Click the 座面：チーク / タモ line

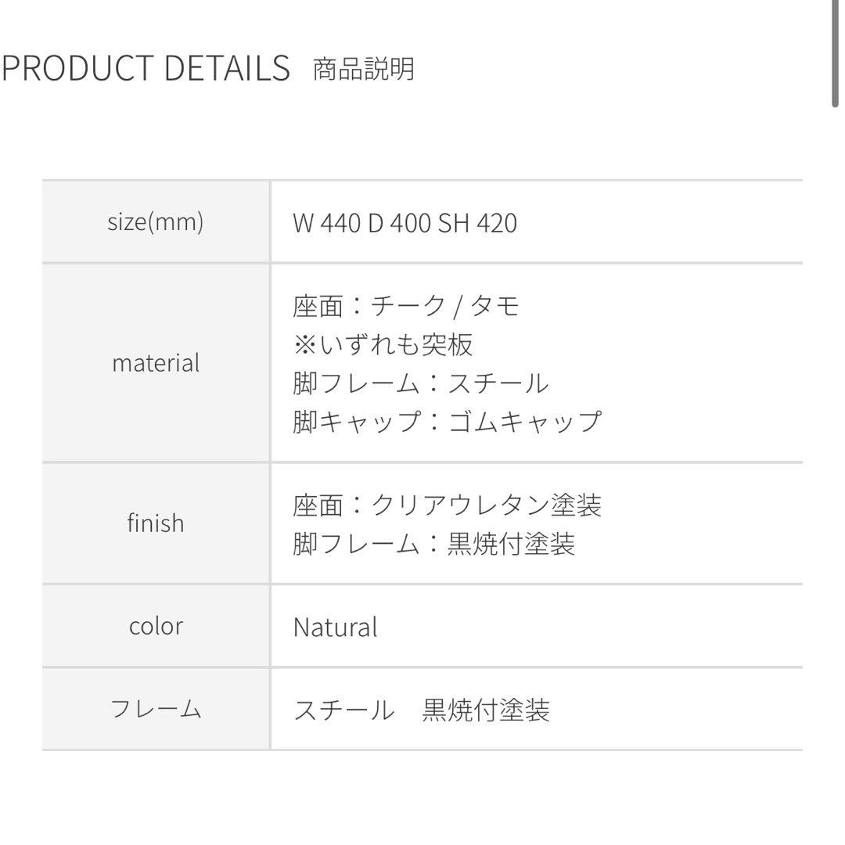[406, 305]
